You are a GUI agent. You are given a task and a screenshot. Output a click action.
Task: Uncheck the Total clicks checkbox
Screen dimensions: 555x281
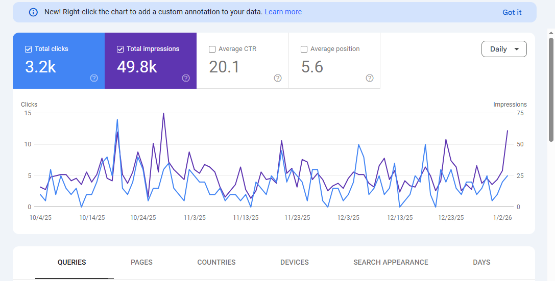(x=29, y=49)
